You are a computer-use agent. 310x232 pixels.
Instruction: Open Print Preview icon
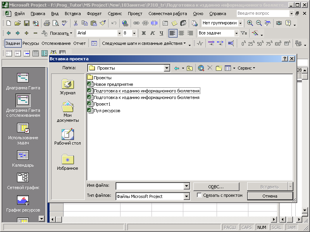[x=56, y=23]
